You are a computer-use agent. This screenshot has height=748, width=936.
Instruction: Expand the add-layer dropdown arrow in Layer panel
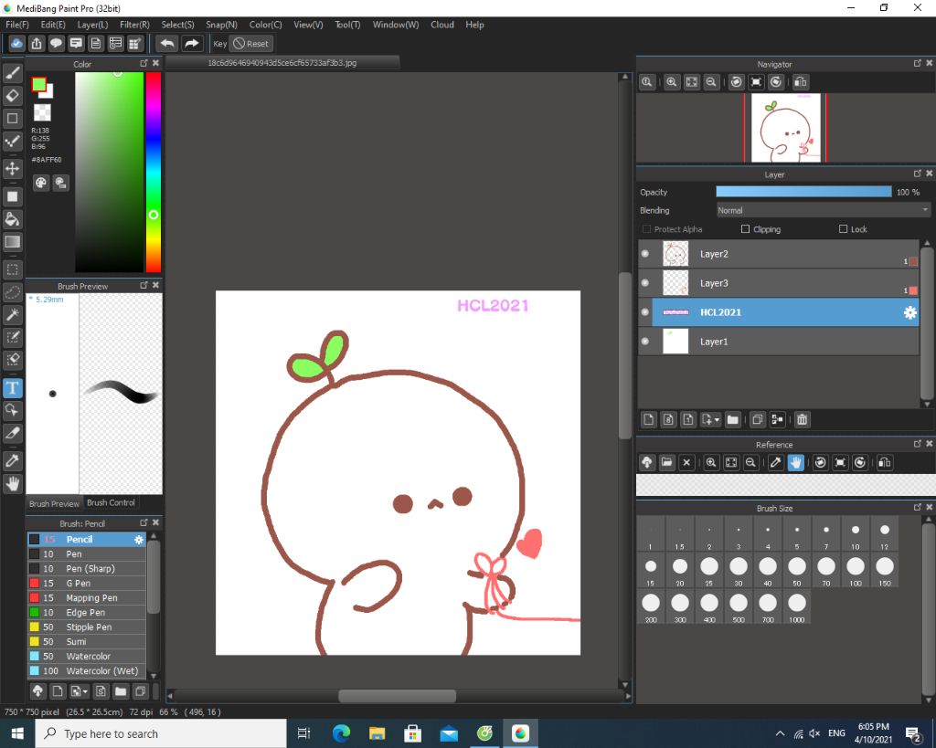point(717,420)
